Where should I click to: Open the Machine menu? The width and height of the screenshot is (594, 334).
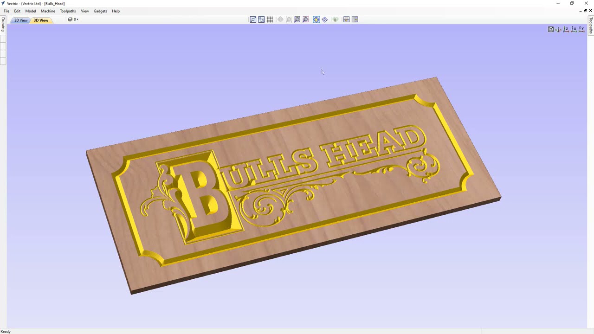click(x=48, y=11)
